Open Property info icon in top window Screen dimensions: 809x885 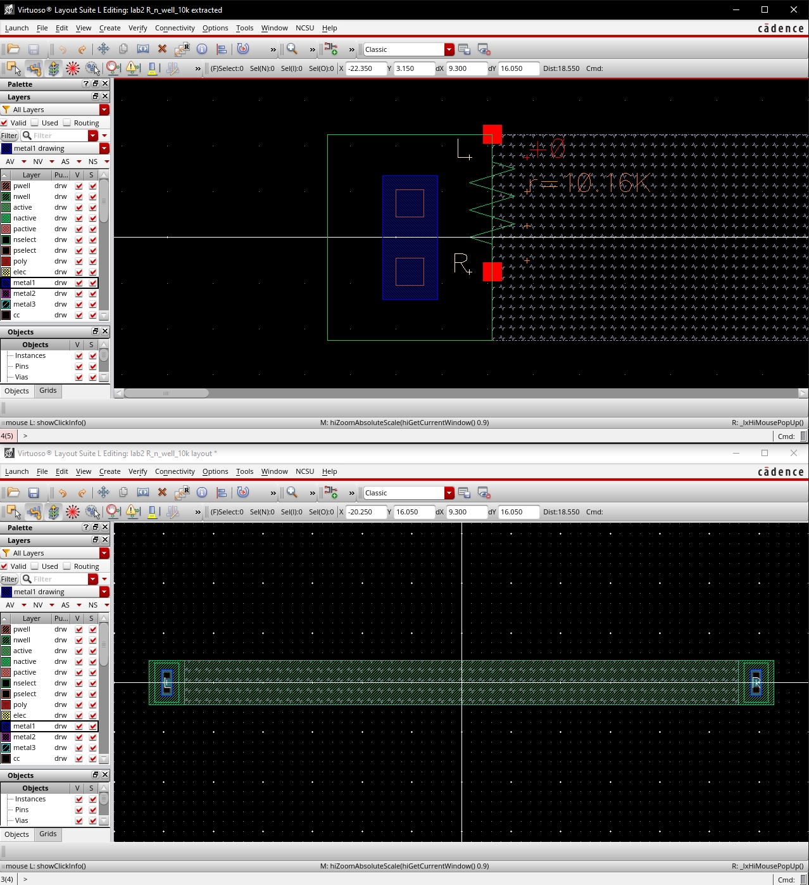tap(202, 49)
